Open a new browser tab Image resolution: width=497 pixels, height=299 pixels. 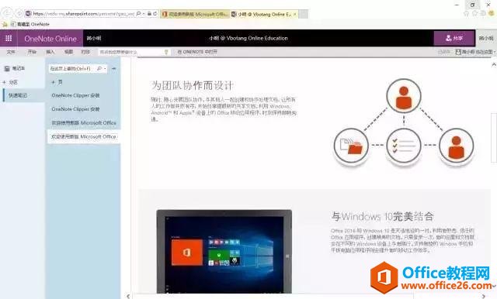[x=304, y=14]
